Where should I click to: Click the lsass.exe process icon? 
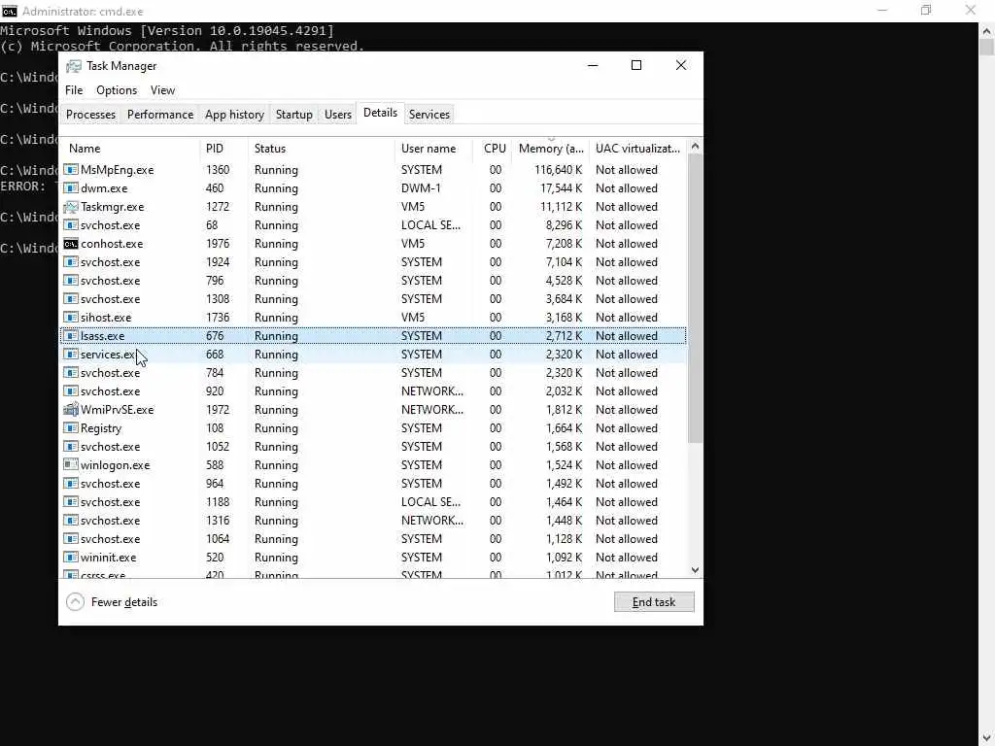tap(71, 335)
